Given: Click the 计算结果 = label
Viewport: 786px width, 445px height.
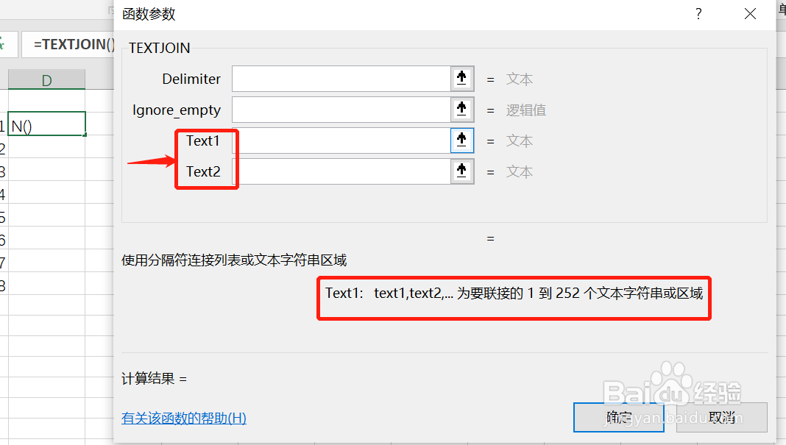Looking at the screenshot, I should pos(155,378).
